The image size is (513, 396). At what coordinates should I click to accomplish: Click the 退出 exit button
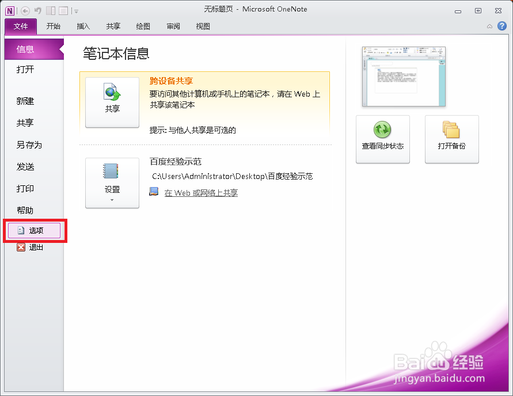(x=30, y=247)
